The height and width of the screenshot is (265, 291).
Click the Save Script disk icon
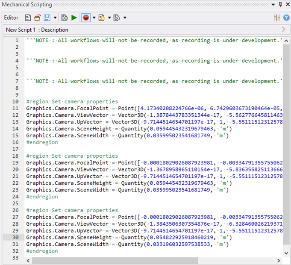click(47, 18)
